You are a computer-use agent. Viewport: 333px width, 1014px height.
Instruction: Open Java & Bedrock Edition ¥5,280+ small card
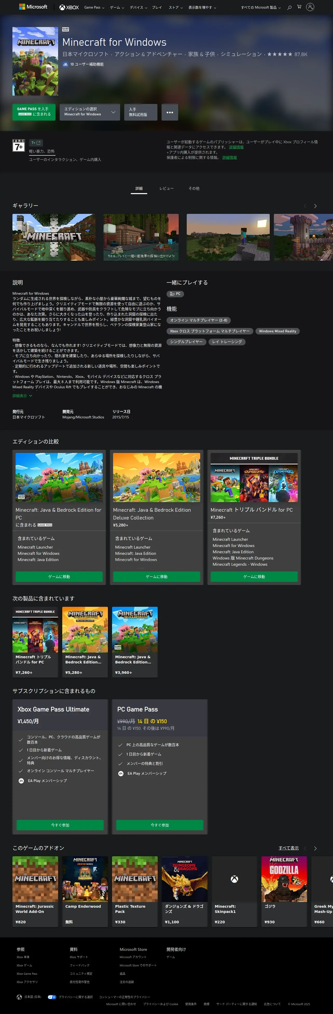point(85,642)
